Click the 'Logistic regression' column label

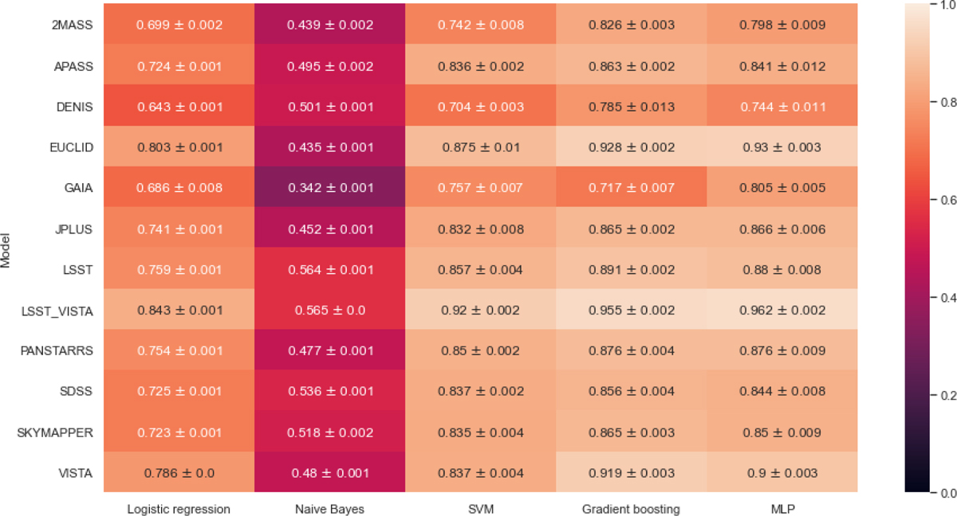(179, 509)
